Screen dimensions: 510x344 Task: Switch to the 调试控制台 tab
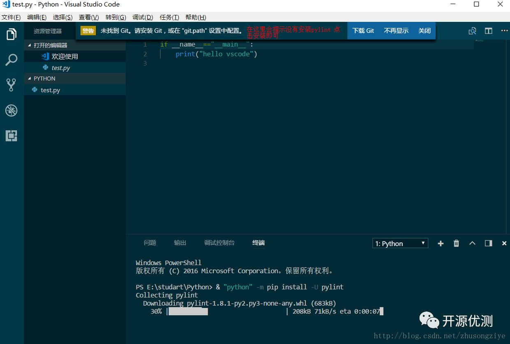(219, 243)
